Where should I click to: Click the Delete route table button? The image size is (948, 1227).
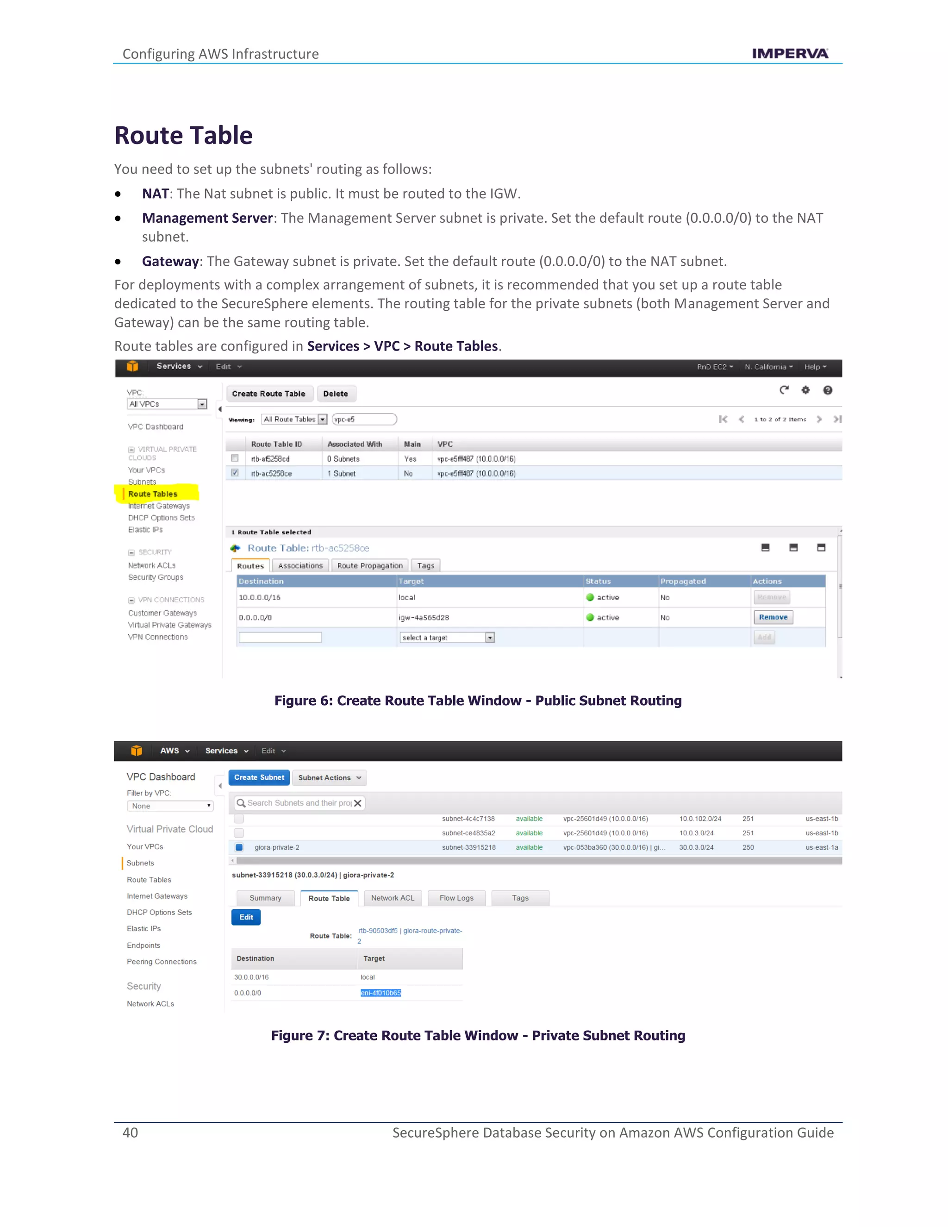[336, 394]
